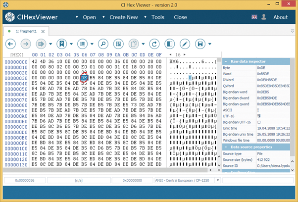
Task: Maximize the CI Hex Viewer window
Action: click(277, 4)
